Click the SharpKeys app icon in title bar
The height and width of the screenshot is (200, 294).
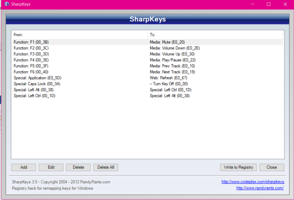tap(7, 4)
